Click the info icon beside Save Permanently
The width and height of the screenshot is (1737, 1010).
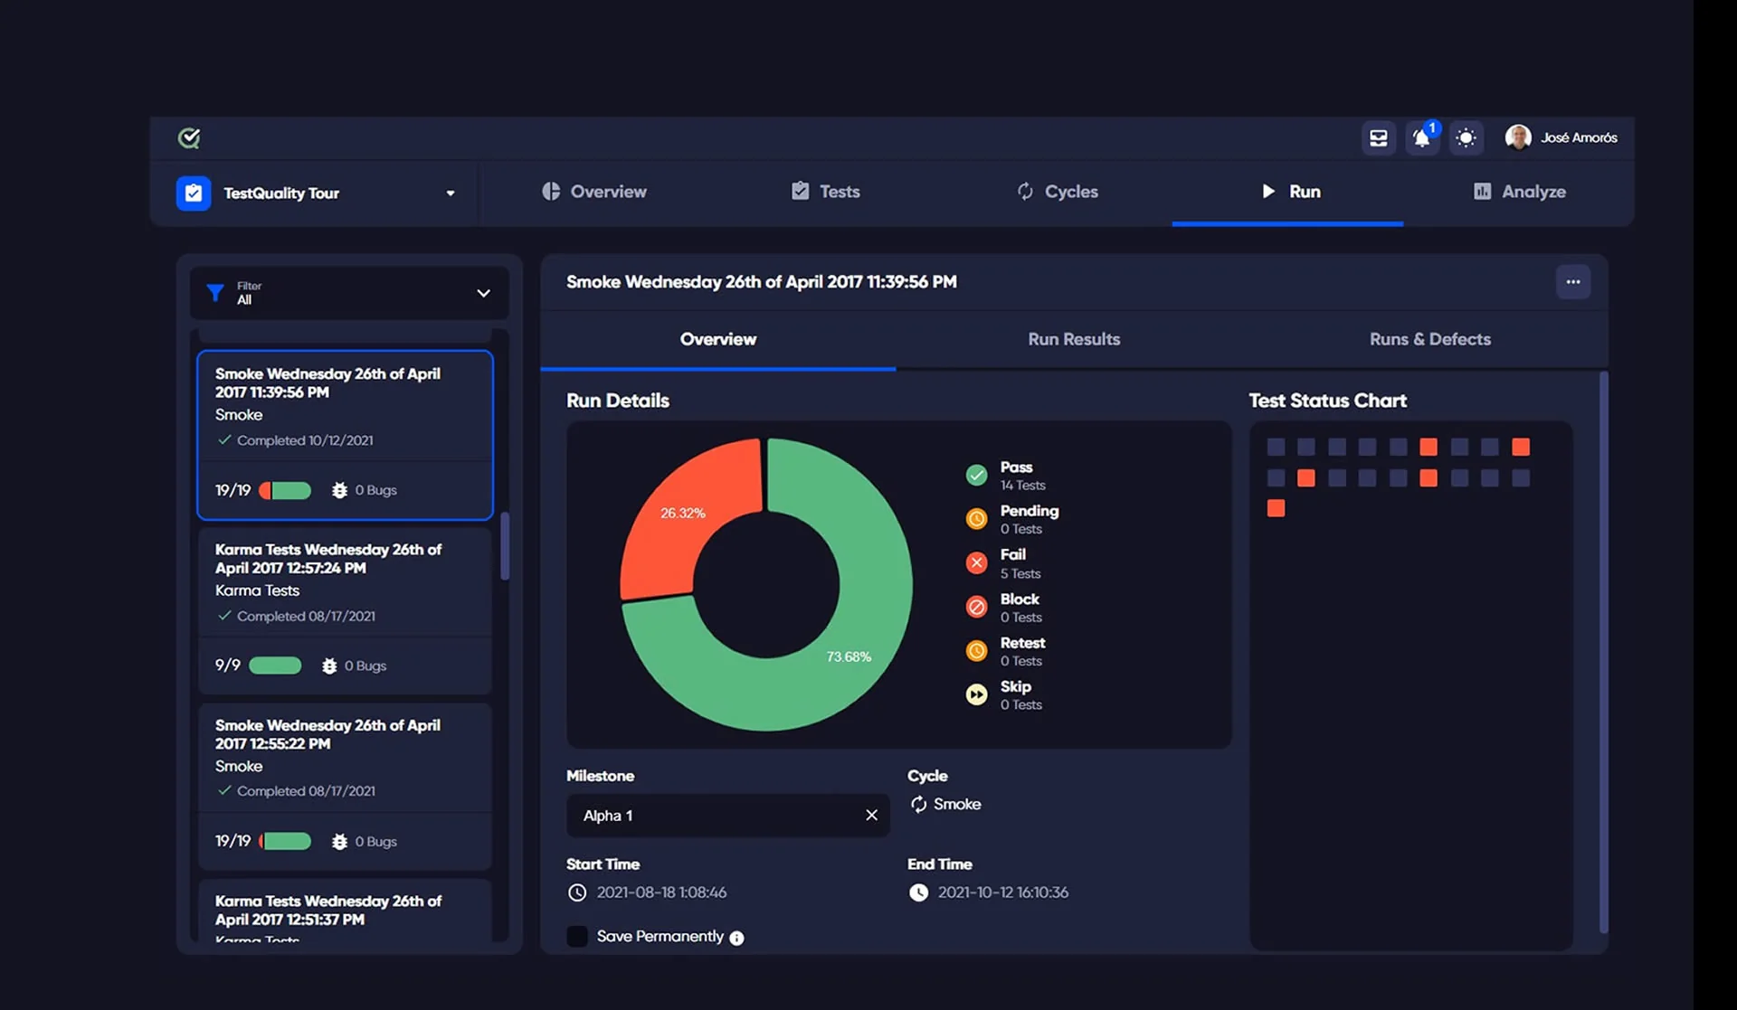pos(738,938)
